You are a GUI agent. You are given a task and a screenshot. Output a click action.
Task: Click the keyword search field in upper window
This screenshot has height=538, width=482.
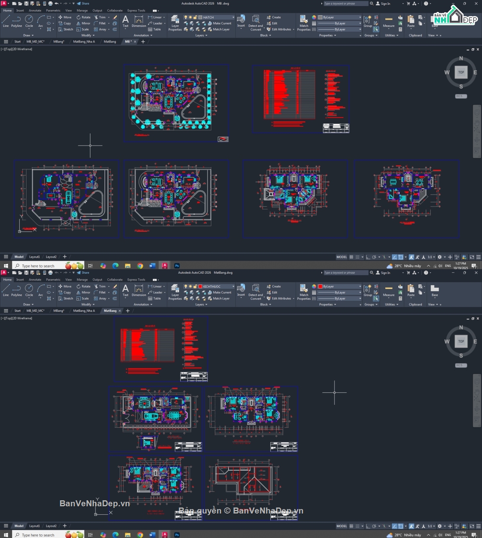(345, 4)
